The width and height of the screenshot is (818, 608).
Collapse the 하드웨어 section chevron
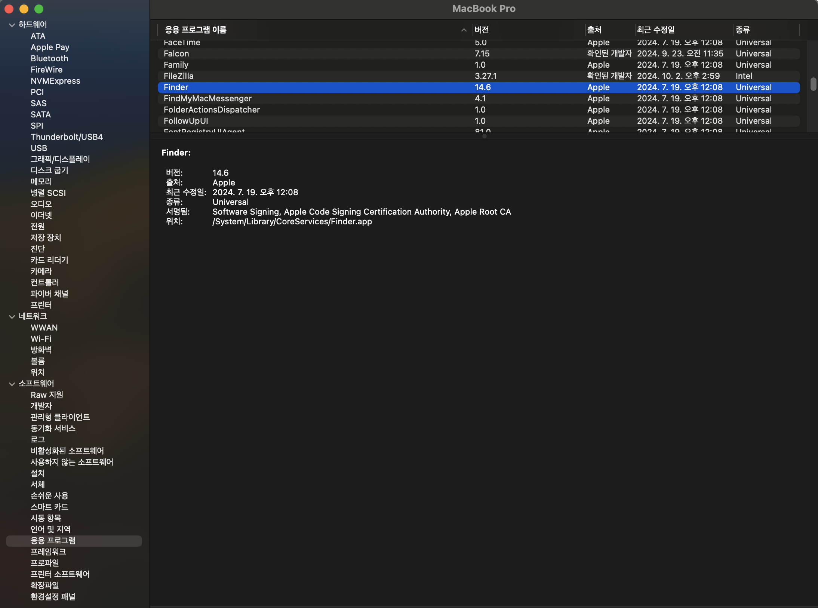(12, 25)
